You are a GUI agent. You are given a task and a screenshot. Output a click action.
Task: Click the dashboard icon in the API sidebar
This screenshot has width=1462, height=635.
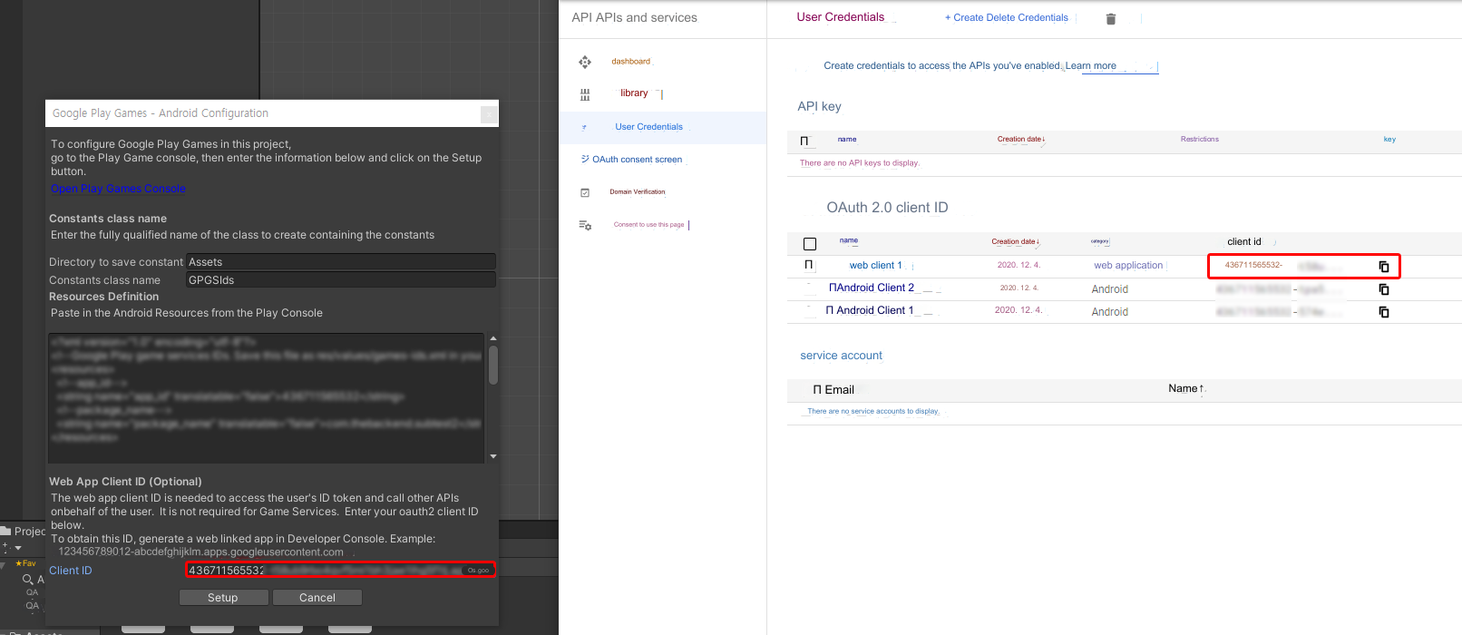[585, 62]
